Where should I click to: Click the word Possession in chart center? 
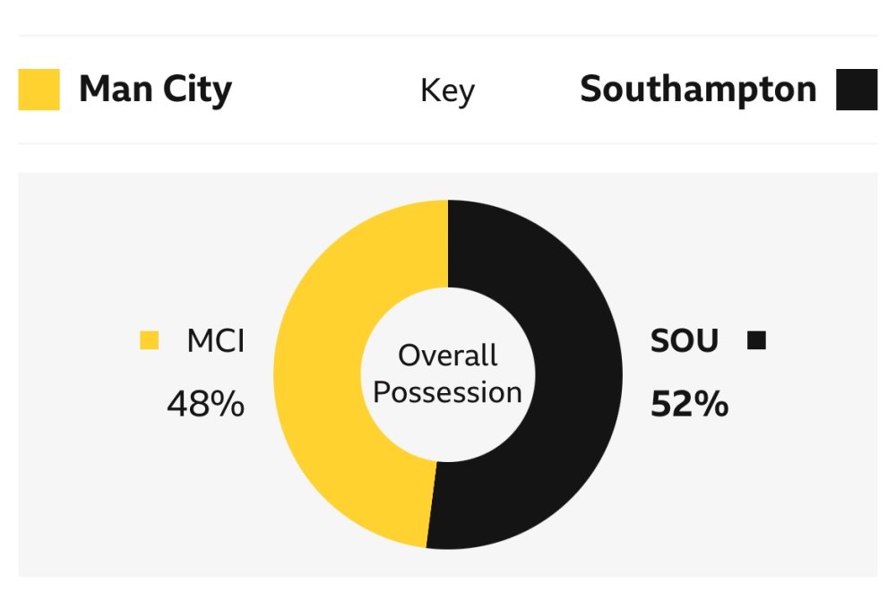click(447, 392)
